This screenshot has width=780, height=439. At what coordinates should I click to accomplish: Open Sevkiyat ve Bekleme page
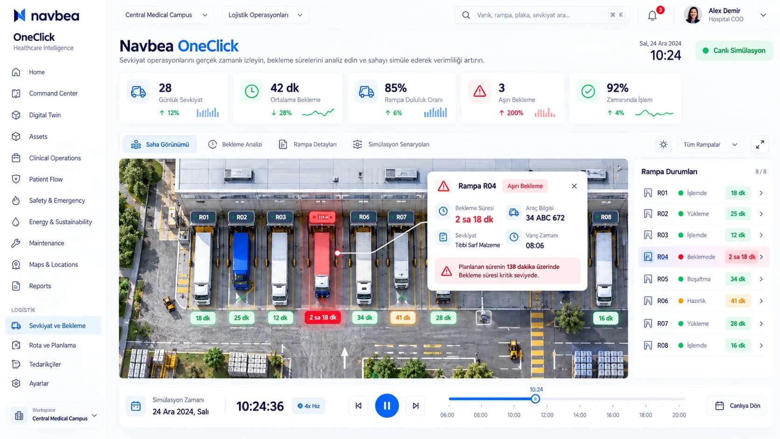[53, 326]
